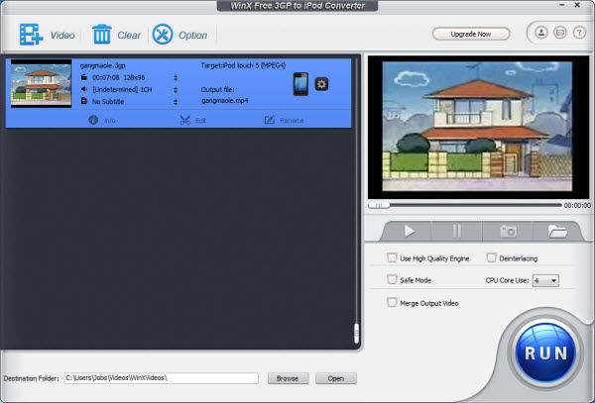The image size is (595, 403).
Task: Click the Clear trash can icon
Action: point(102,35)
